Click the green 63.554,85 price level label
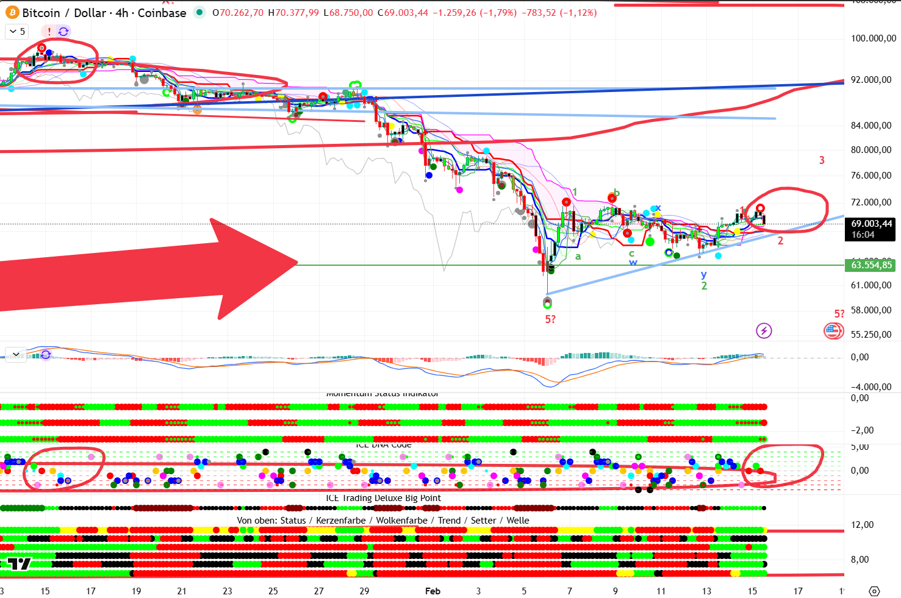Screen dimensions: 901x598 pos(871,265)
